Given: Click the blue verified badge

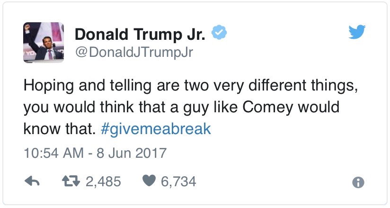Looking at the screenshot, I should (x=220, y=33).
